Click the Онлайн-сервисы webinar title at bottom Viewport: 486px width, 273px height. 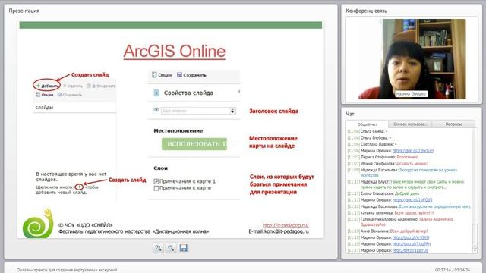point(67,270)
